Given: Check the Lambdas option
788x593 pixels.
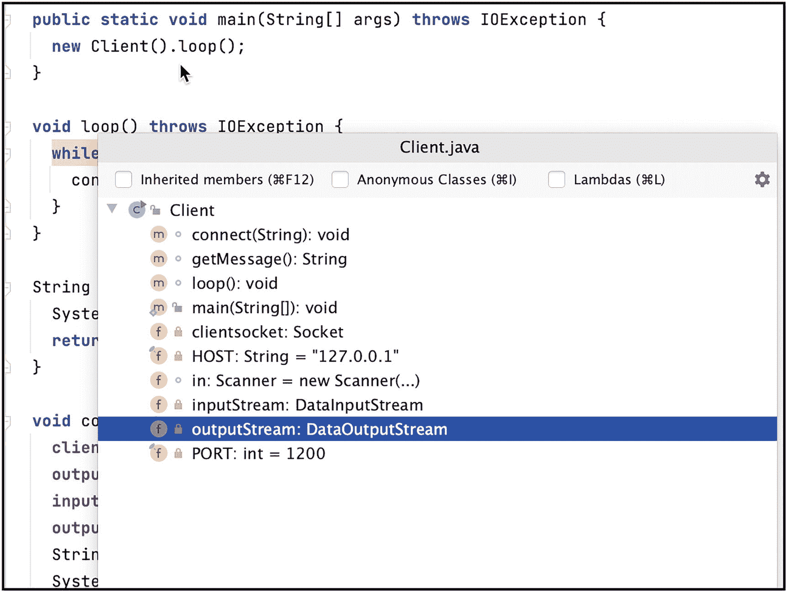Looking at the screenshot, I should [556, 179].
